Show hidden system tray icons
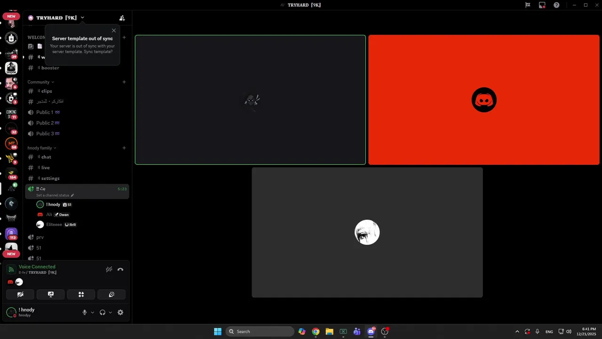This screenshot has width=602, height=339. point(517,331)
